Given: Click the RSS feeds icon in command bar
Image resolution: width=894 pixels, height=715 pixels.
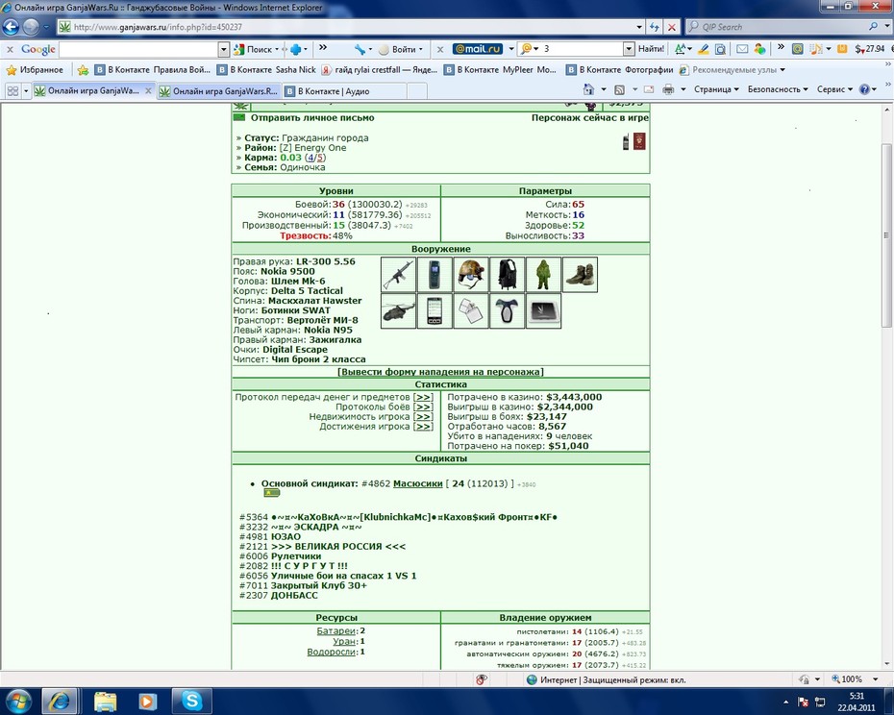Looking at the screenshot, I should click(619, 89).
